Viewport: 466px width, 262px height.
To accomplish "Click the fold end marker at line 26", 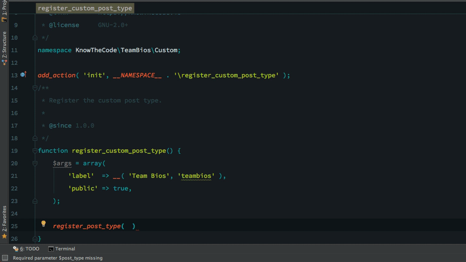I will pyautogui.click(x=35, y=238).
